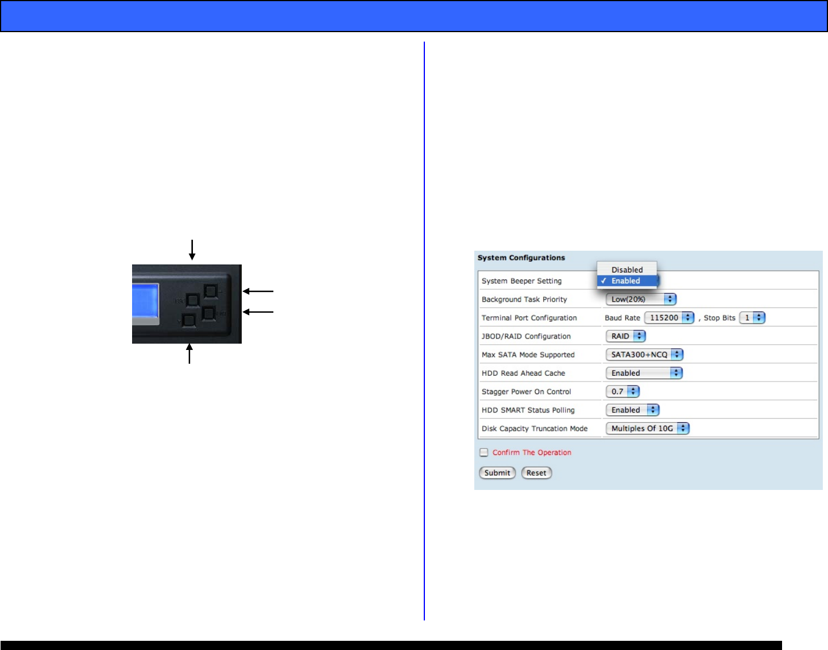Click the blue LCD screen on the device

click(145, 301)
